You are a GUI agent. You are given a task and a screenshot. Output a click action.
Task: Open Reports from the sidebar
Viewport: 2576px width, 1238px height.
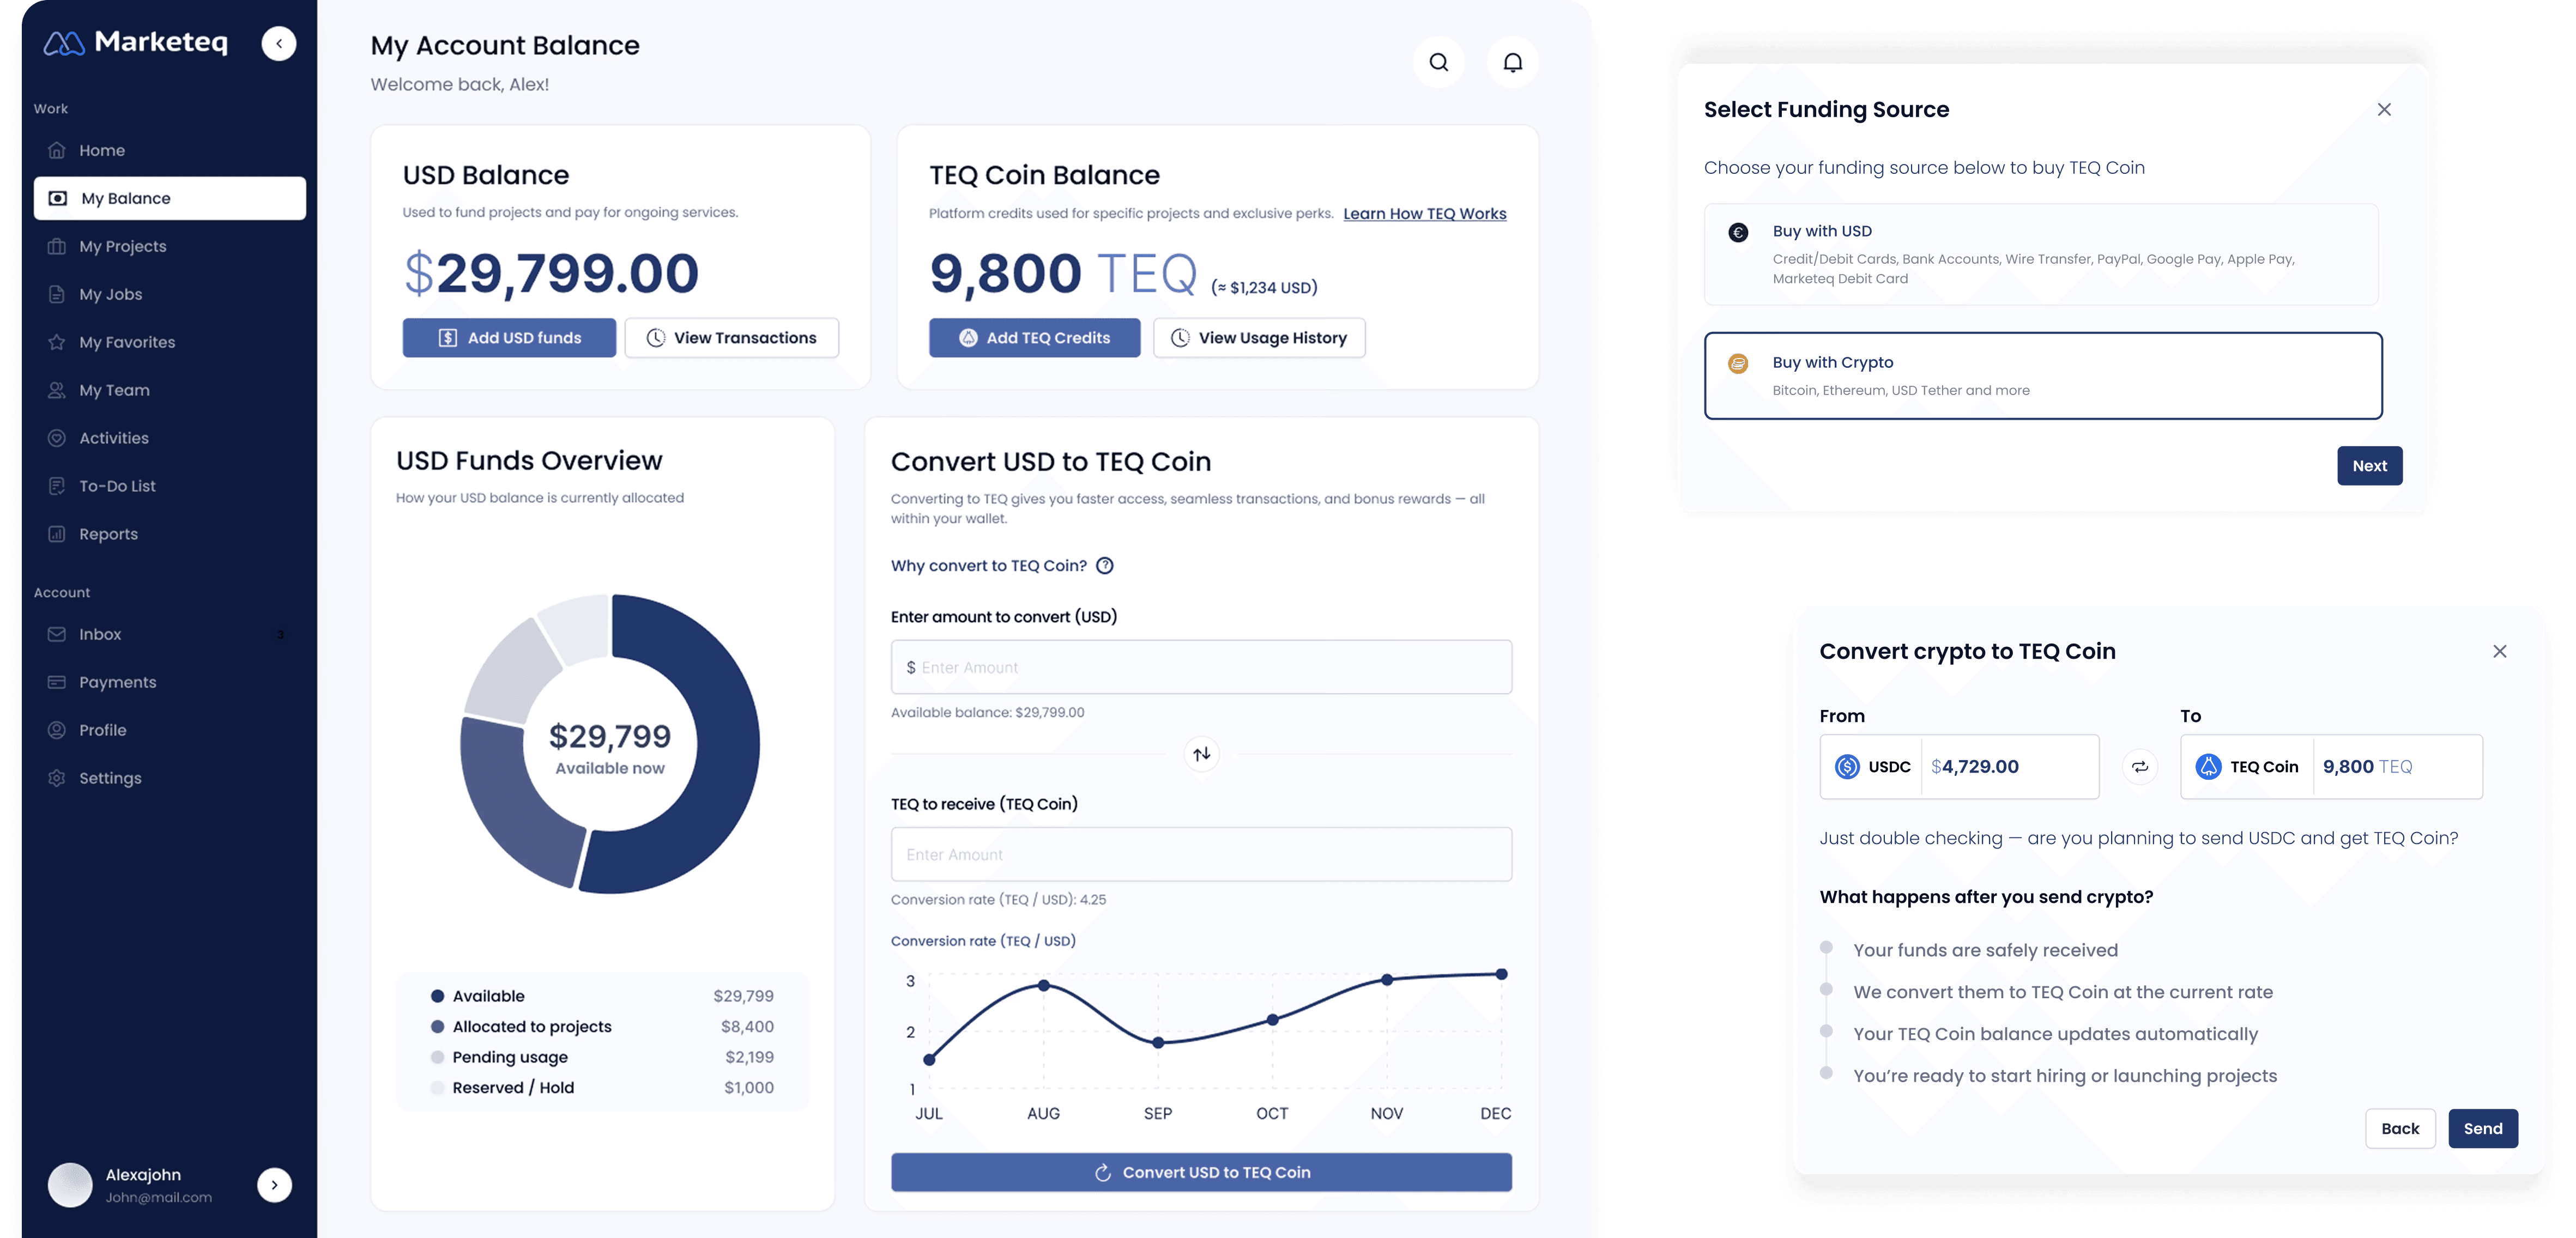pyautogui.click(x=108, y=534)
